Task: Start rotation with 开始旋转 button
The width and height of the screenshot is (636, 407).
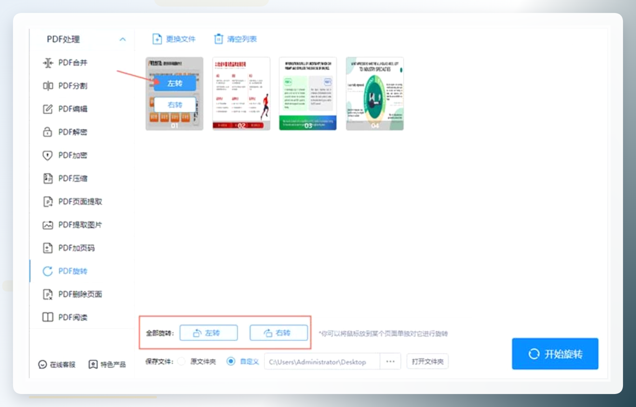Action: pyautogui.click(x=555, y=354)
